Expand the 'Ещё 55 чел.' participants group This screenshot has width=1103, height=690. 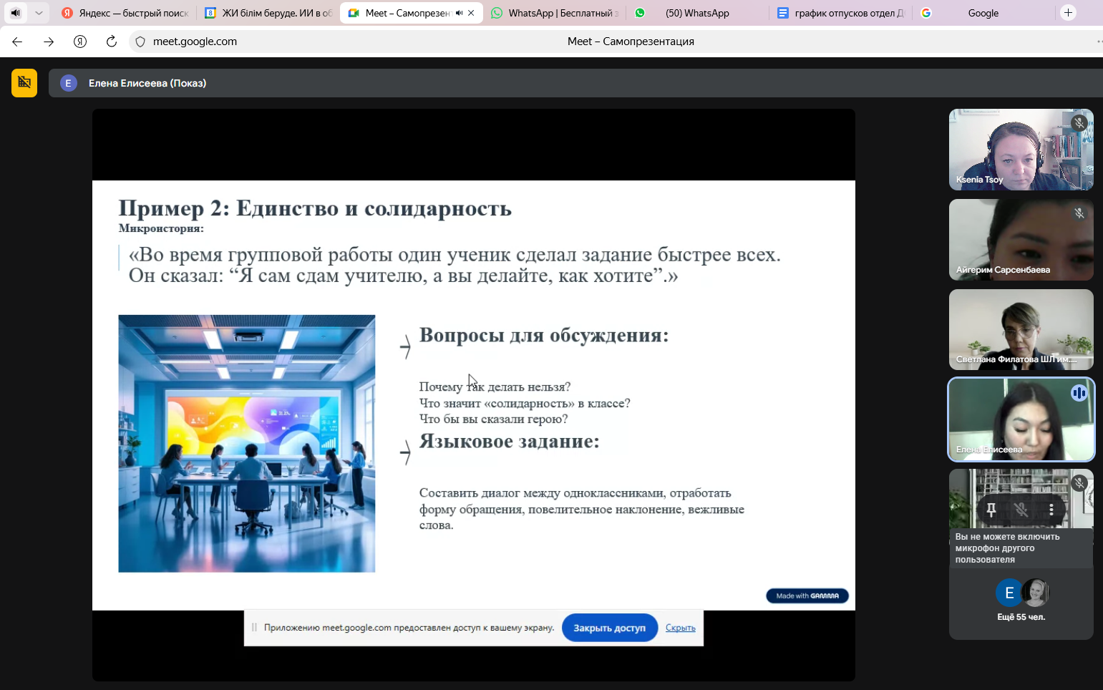[x=1021, y=600]
